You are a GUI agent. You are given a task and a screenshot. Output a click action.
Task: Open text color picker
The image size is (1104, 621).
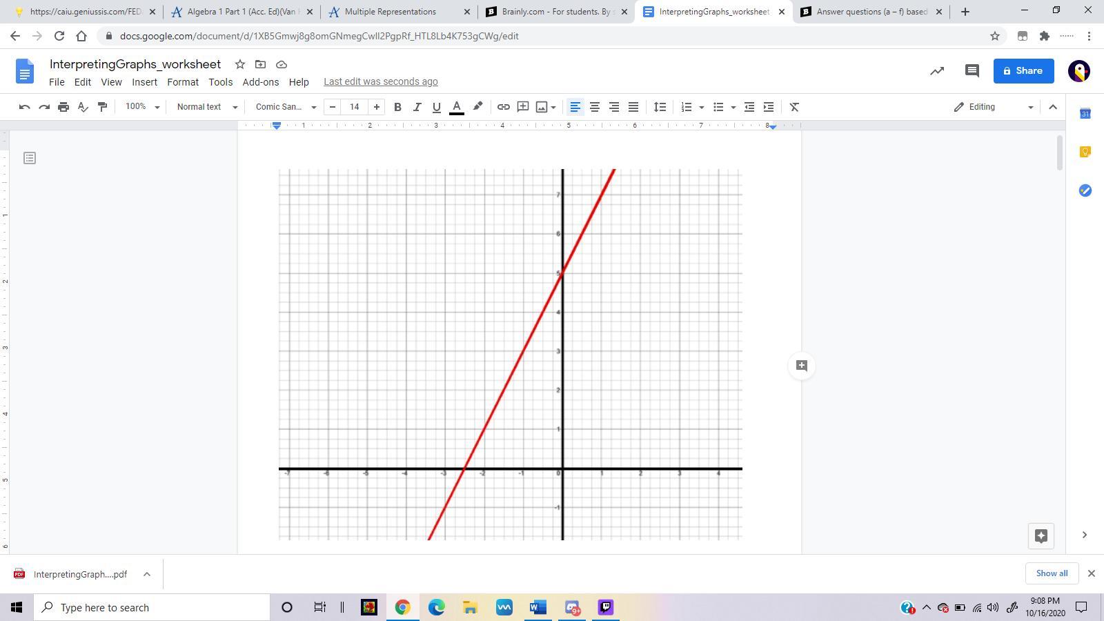pyautogui.click(x=456, y=107)
